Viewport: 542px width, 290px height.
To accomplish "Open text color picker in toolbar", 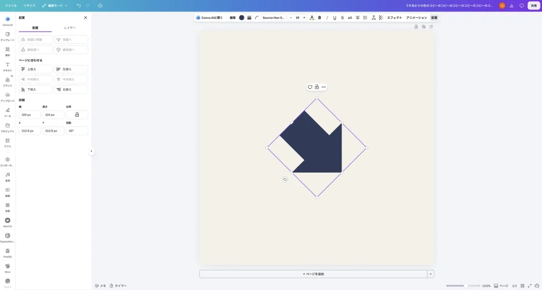I will (312, 17).
